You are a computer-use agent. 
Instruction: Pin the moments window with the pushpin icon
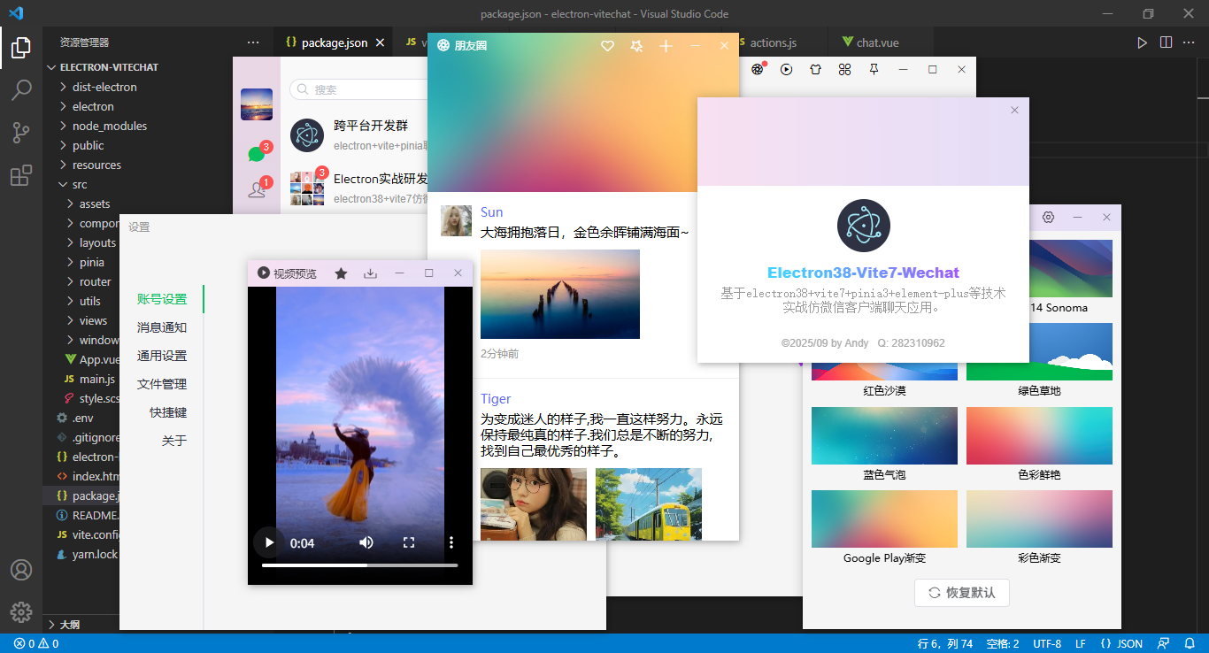636,45
